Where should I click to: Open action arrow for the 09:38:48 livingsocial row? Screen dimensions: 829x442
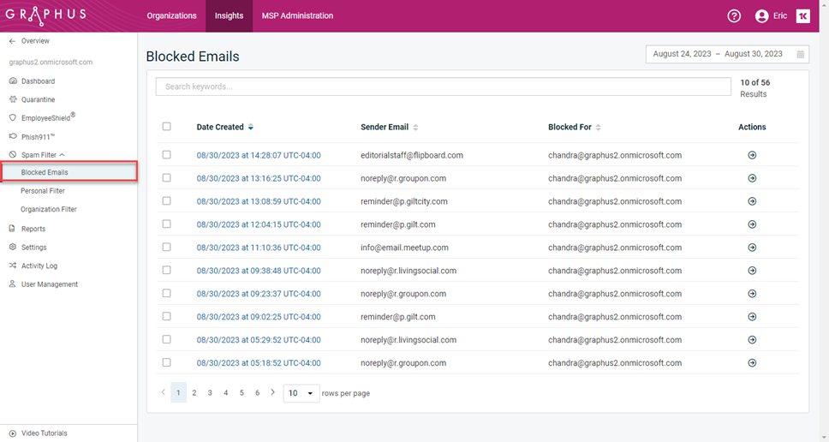pyautogui.click(x=752, y=270)
